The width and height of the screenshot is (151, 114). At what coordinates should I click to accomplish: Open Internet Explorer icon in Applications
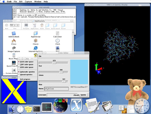pyautogui.click(x=36, y=48)
